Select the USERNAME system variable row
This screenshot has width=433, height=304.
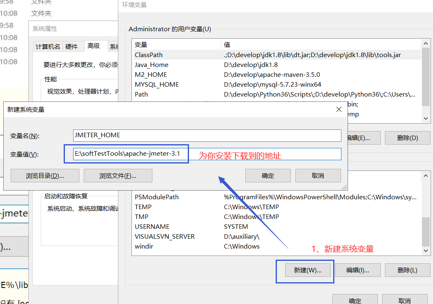click(278, 227)
